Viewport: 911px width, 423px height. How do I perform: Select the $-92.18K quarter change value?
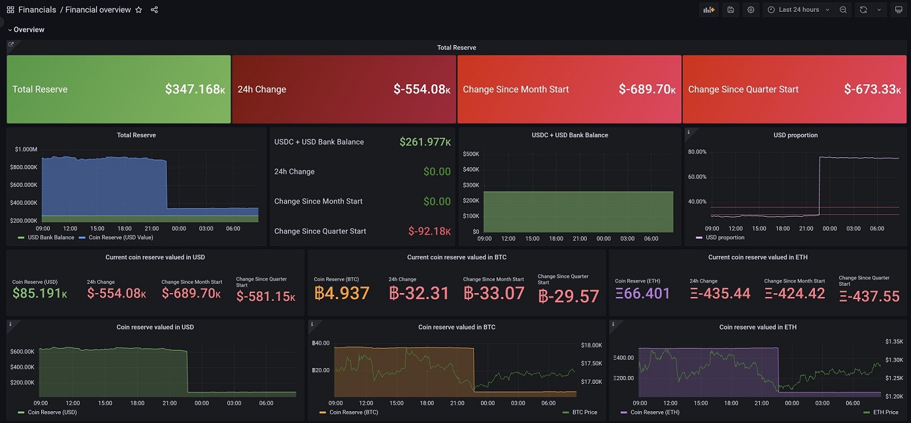point(429,231)
